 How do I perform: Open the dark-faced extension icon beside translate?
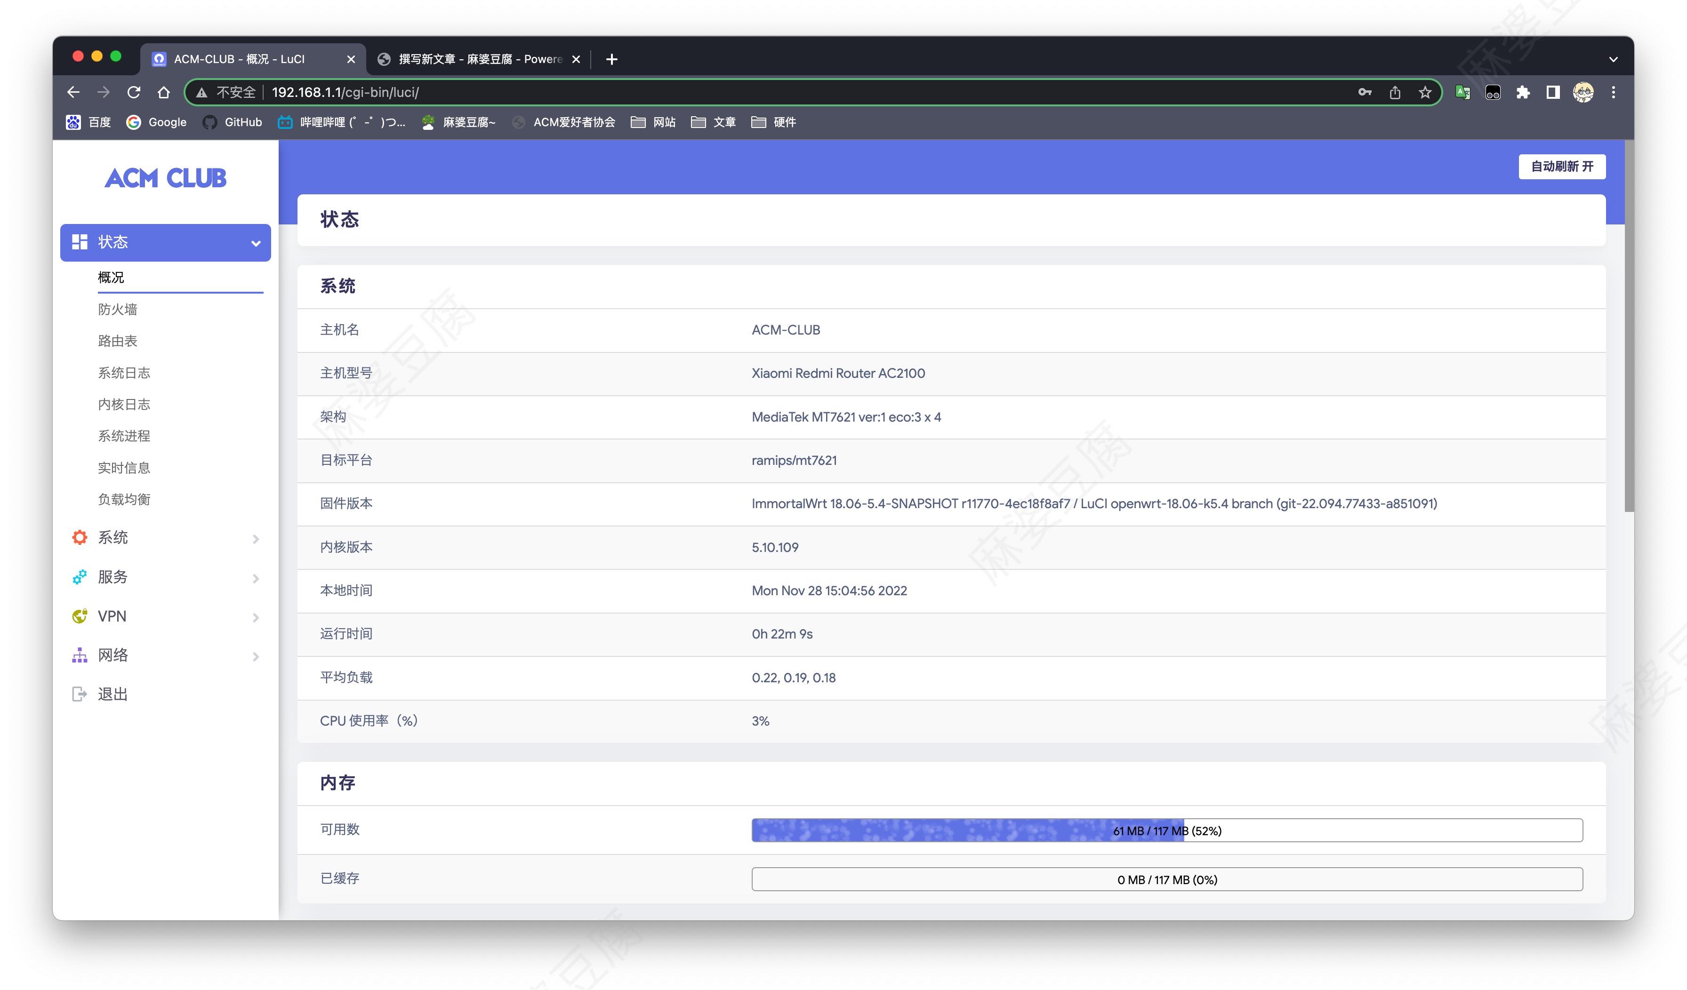pyautogui.click(x=1493, y=92)
